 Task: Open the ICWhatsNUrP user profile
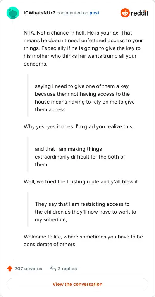40,13
